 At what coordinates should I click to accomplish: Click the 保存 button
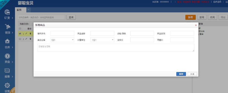point(181,74)
